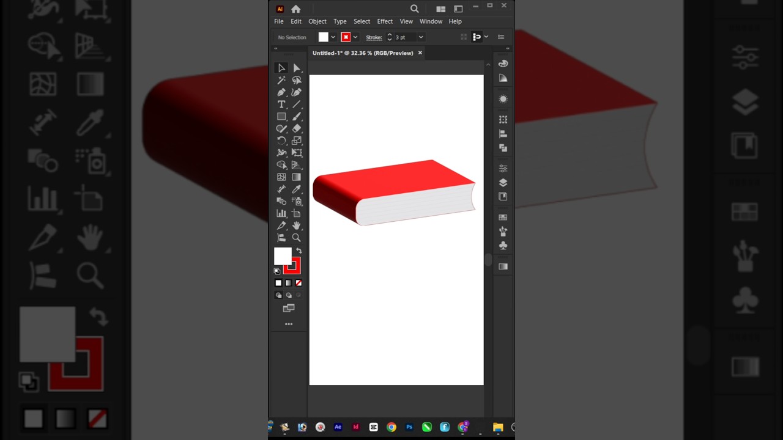Select the Free Transform tool
This screenshot has height=440, width=783.
(x=297, y=153)
